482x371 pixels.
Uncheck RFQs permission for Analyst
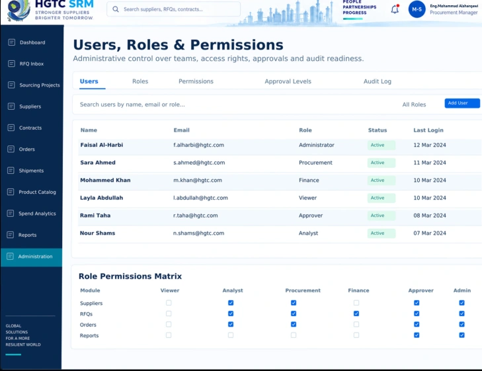pyautogui.click(x=231, y=313)
